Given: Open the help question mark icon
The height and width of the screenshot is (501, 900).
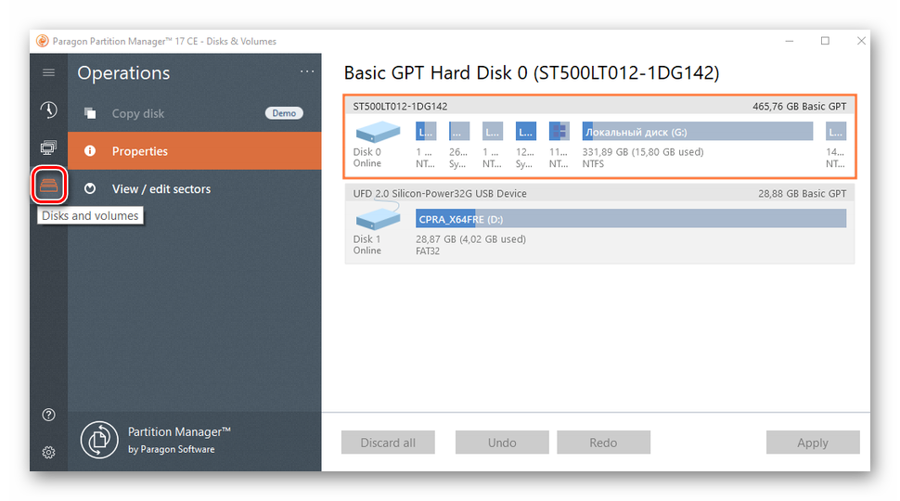Looking at the screenshot, I should click(x=48, y=415).
